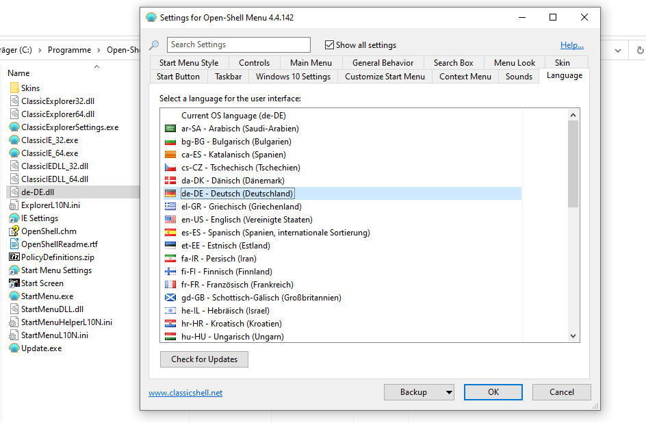646x423 pixels.
Task: Open the address bar dropdown arrow
Action: pos(617,49)
